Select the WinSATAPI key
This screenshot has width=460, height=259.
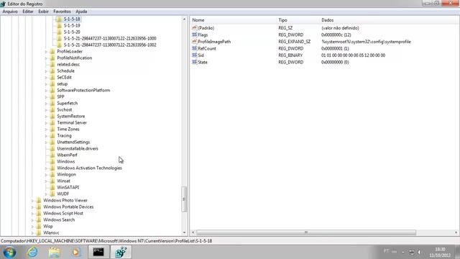point(68,187)
